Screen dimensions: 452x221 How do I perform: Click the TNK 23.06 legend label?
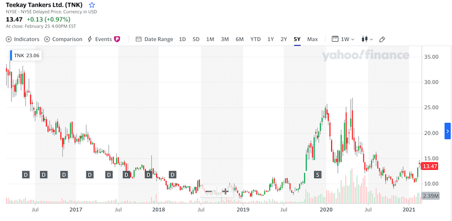tap(26, 56)
